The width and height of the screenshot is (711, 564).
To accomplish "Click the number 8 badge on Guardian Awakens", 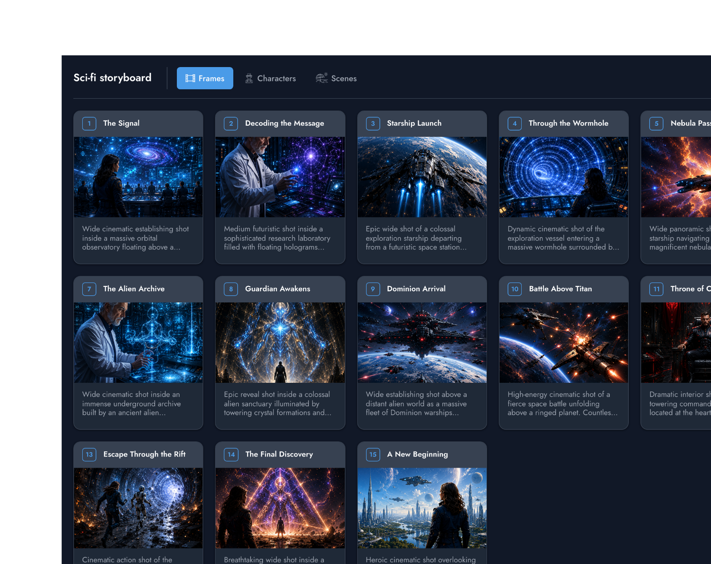I will pos(231,289).
